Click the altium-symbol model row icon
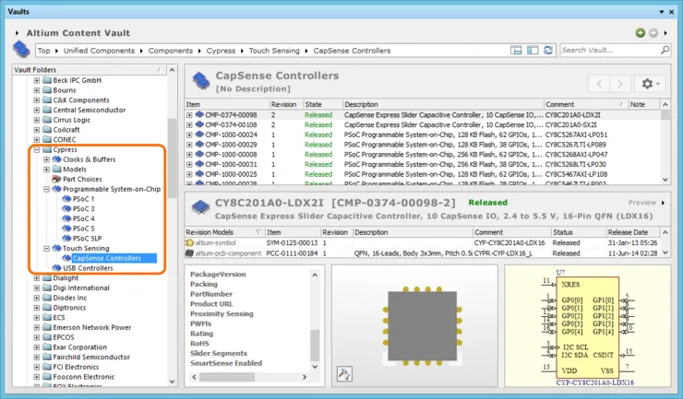The image size is (683, 399). tap(190, 243)
